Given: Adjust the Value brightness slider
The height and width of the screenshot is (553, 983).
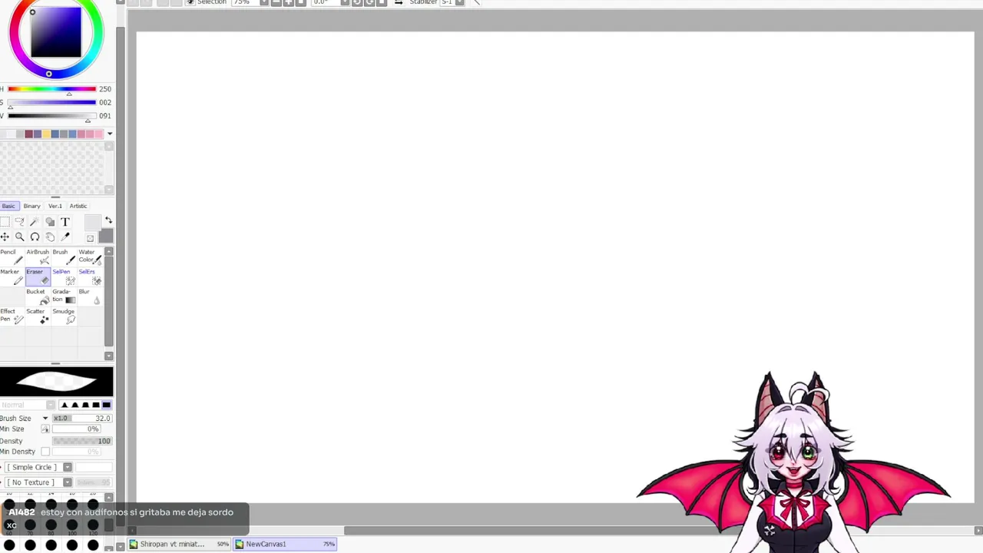Looking at the screenshot, I should (51, 116).
